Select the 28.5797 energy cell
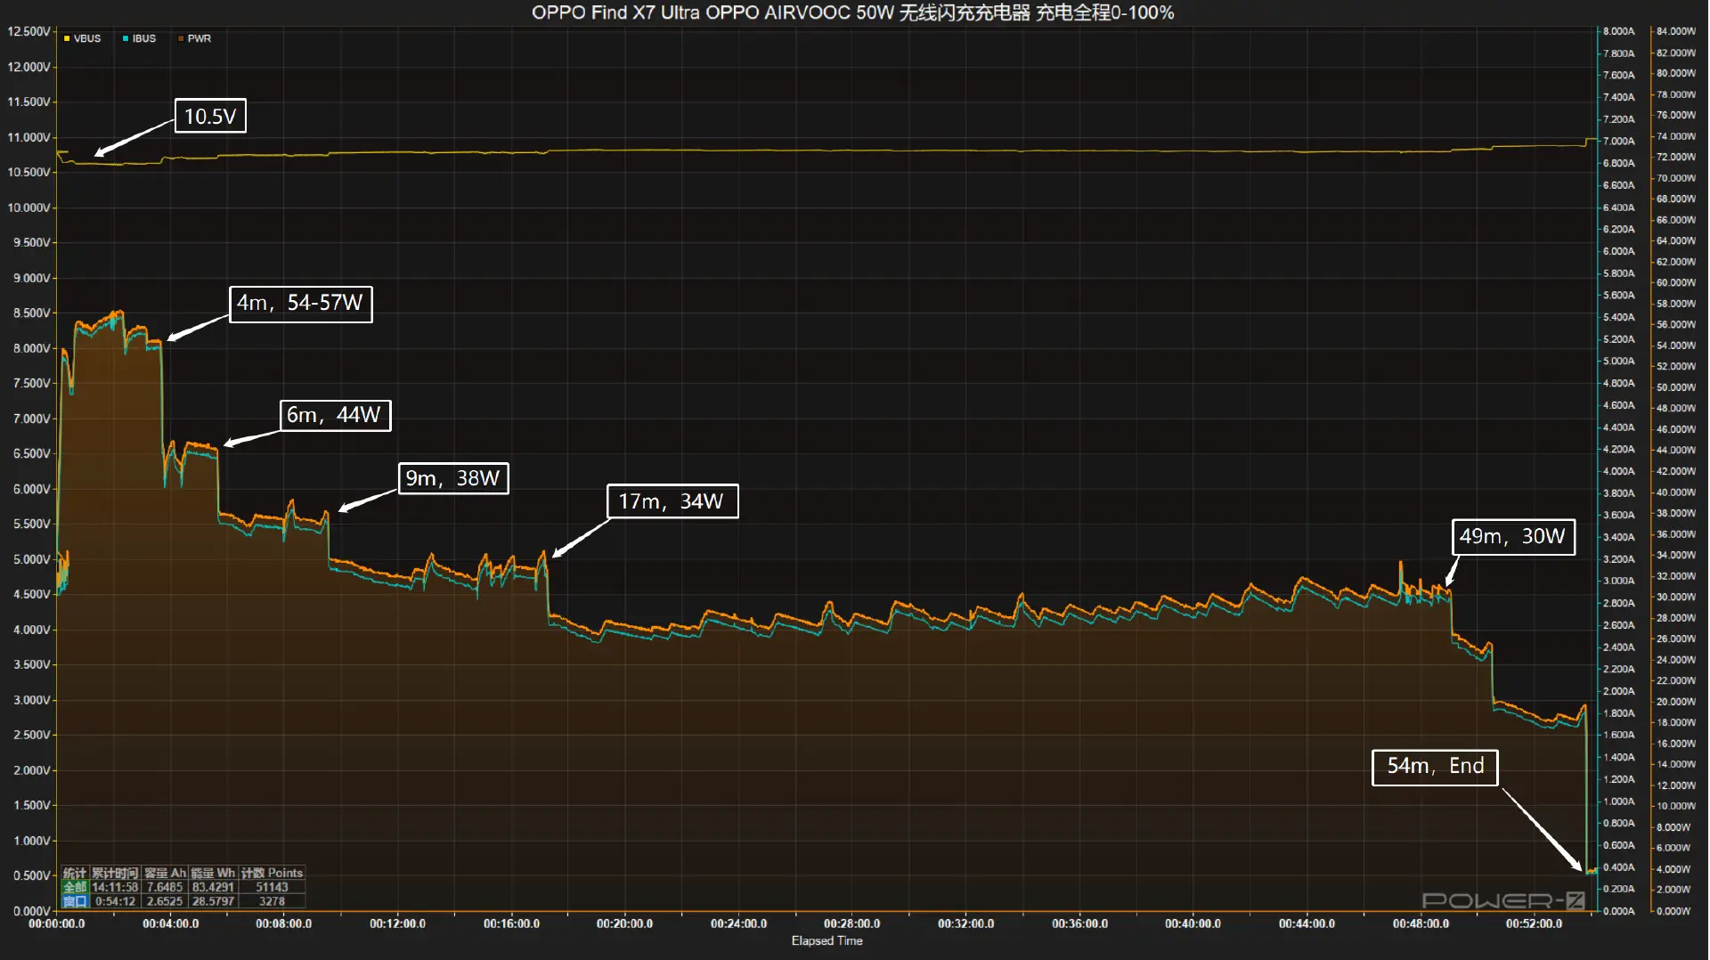The width and height of the screenshot is (1710, 960). tap(213, 901)
